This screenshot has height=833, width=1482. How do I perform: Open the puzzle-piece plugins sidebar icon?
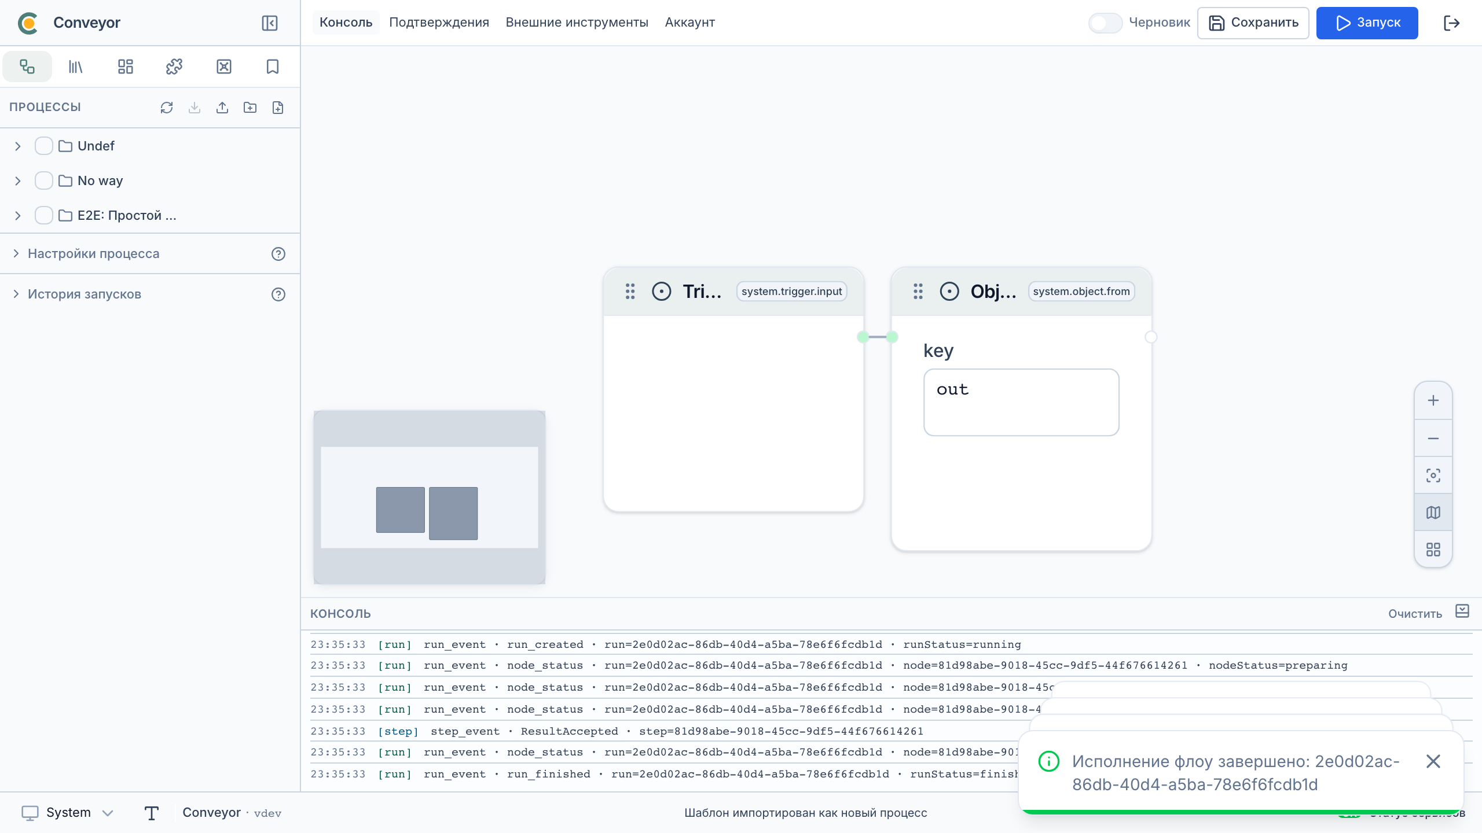pos(174,67)
